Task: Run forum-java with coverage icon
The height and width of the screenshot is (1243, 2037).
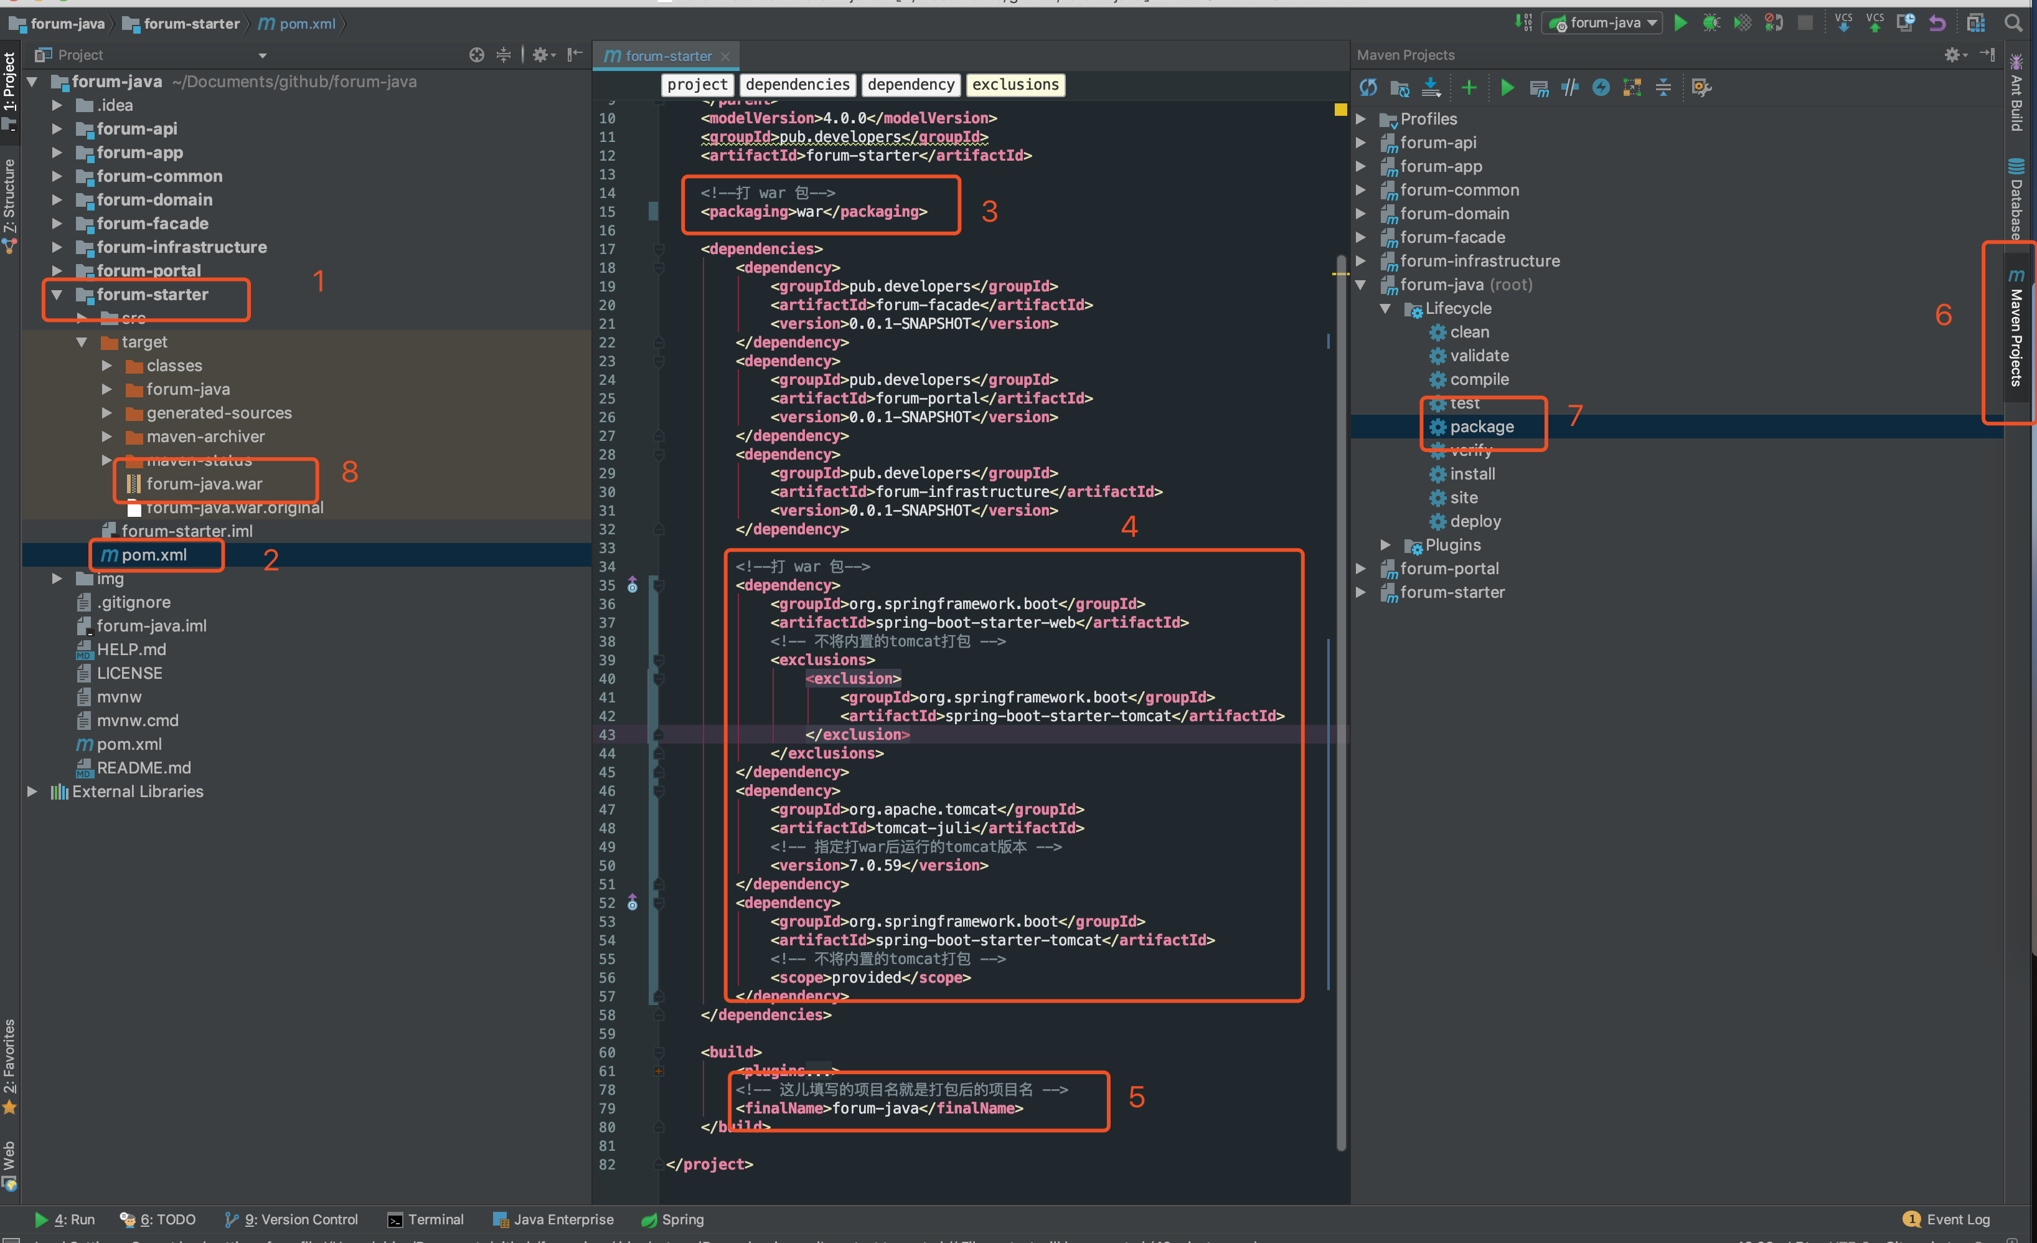Action: (1743, 22)
